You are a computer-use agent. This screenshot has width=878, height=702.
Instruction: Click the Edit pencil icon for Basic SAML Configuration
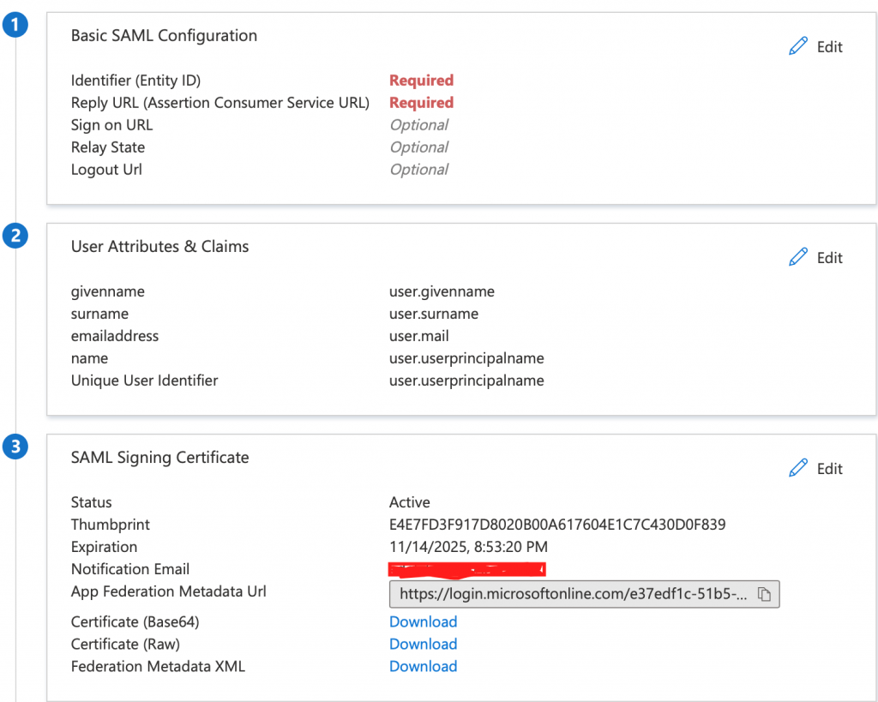799,45
